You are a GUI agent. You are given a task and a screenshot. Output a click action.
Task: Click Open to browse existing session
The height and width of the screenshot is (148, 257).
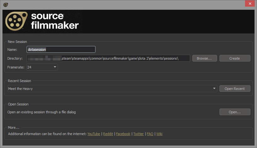click(235, 112)
